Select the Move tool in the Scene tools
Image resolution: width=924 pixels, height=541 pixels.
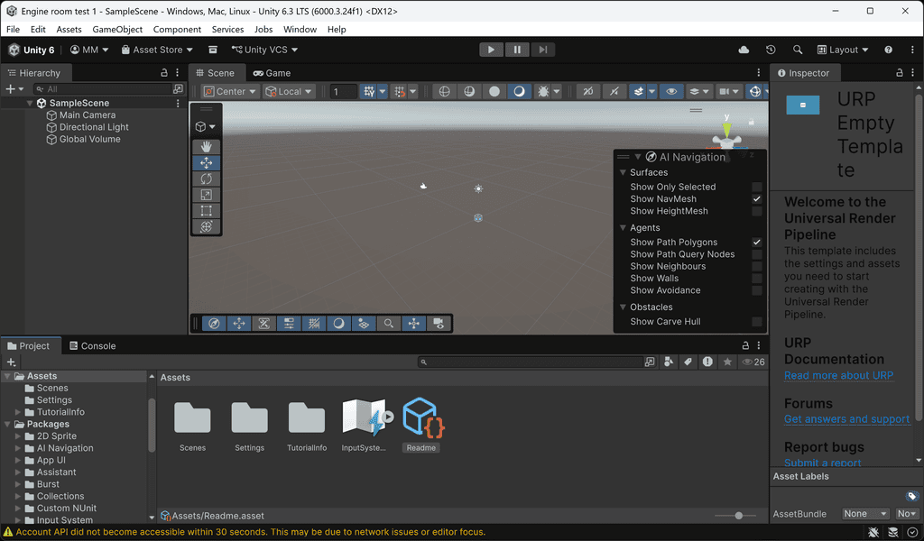pos(207,162)
